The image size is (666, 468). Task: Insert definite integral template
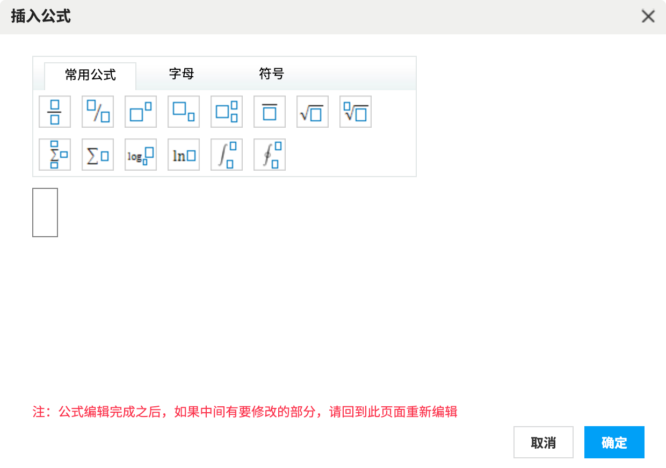[227, 155]
